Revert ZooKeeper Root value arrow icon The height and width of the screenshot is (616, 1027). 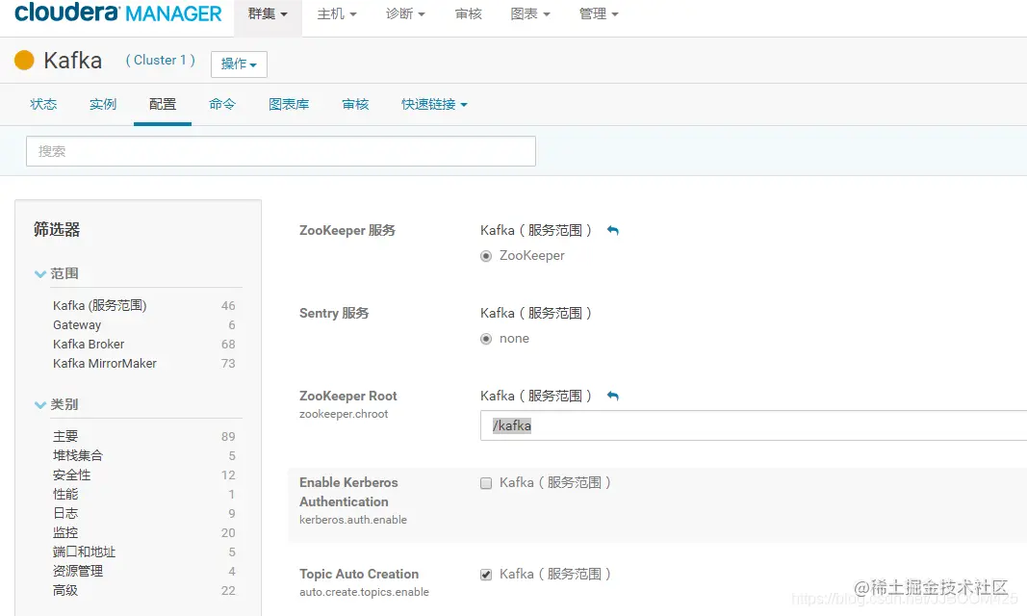[612, 396]
